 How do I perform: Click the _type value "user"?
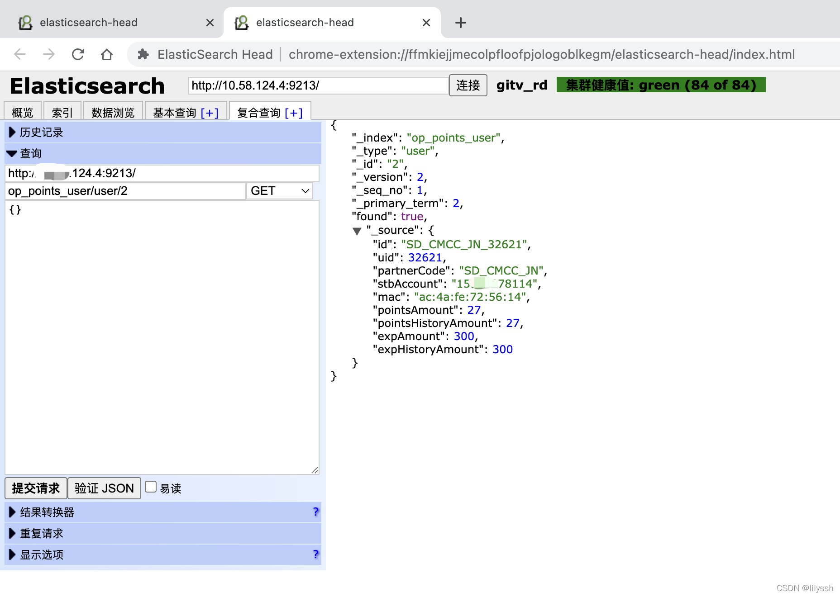pos(418,151)
